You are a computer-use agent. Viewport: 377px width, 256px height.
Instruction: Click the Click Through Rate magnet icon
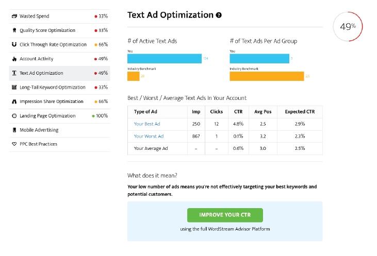click(14, 44)
